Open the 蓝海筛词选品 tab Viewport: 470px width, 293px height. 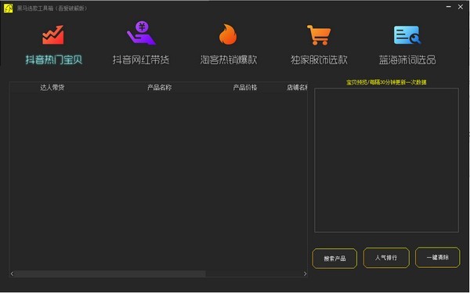point(407,60)
